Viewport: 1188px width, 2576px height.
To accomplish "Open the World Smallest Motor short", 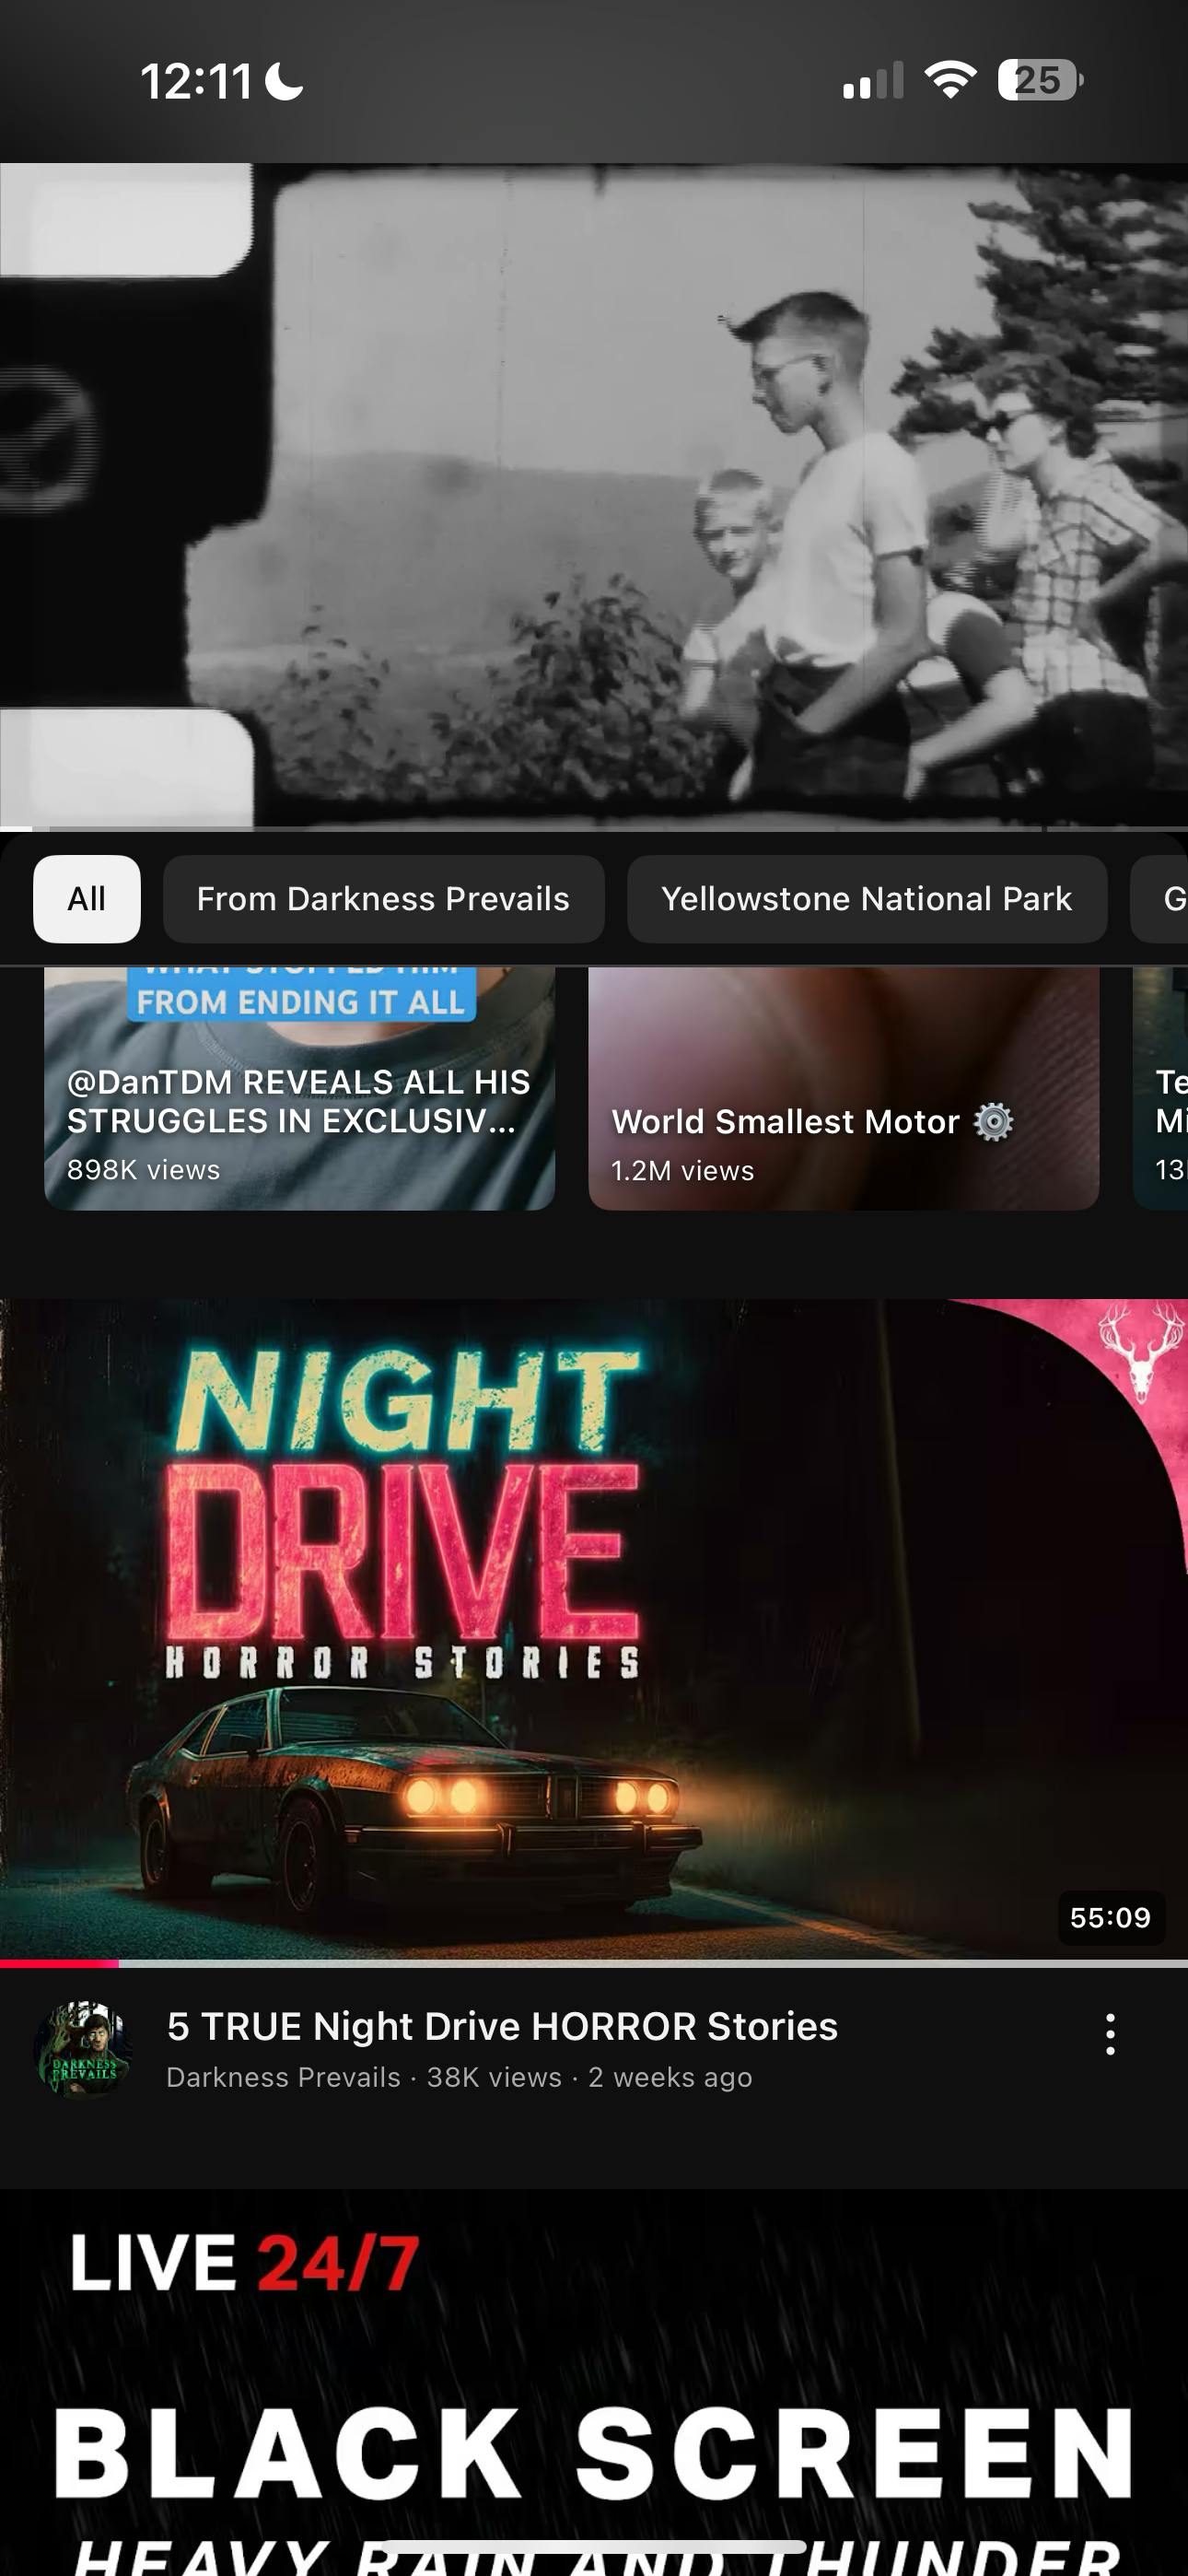I will (844, 1088).
